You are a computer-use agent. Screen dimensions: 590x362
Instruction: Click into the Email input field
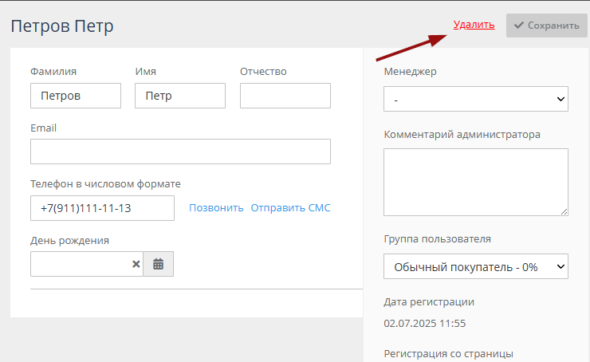(180, 151)
